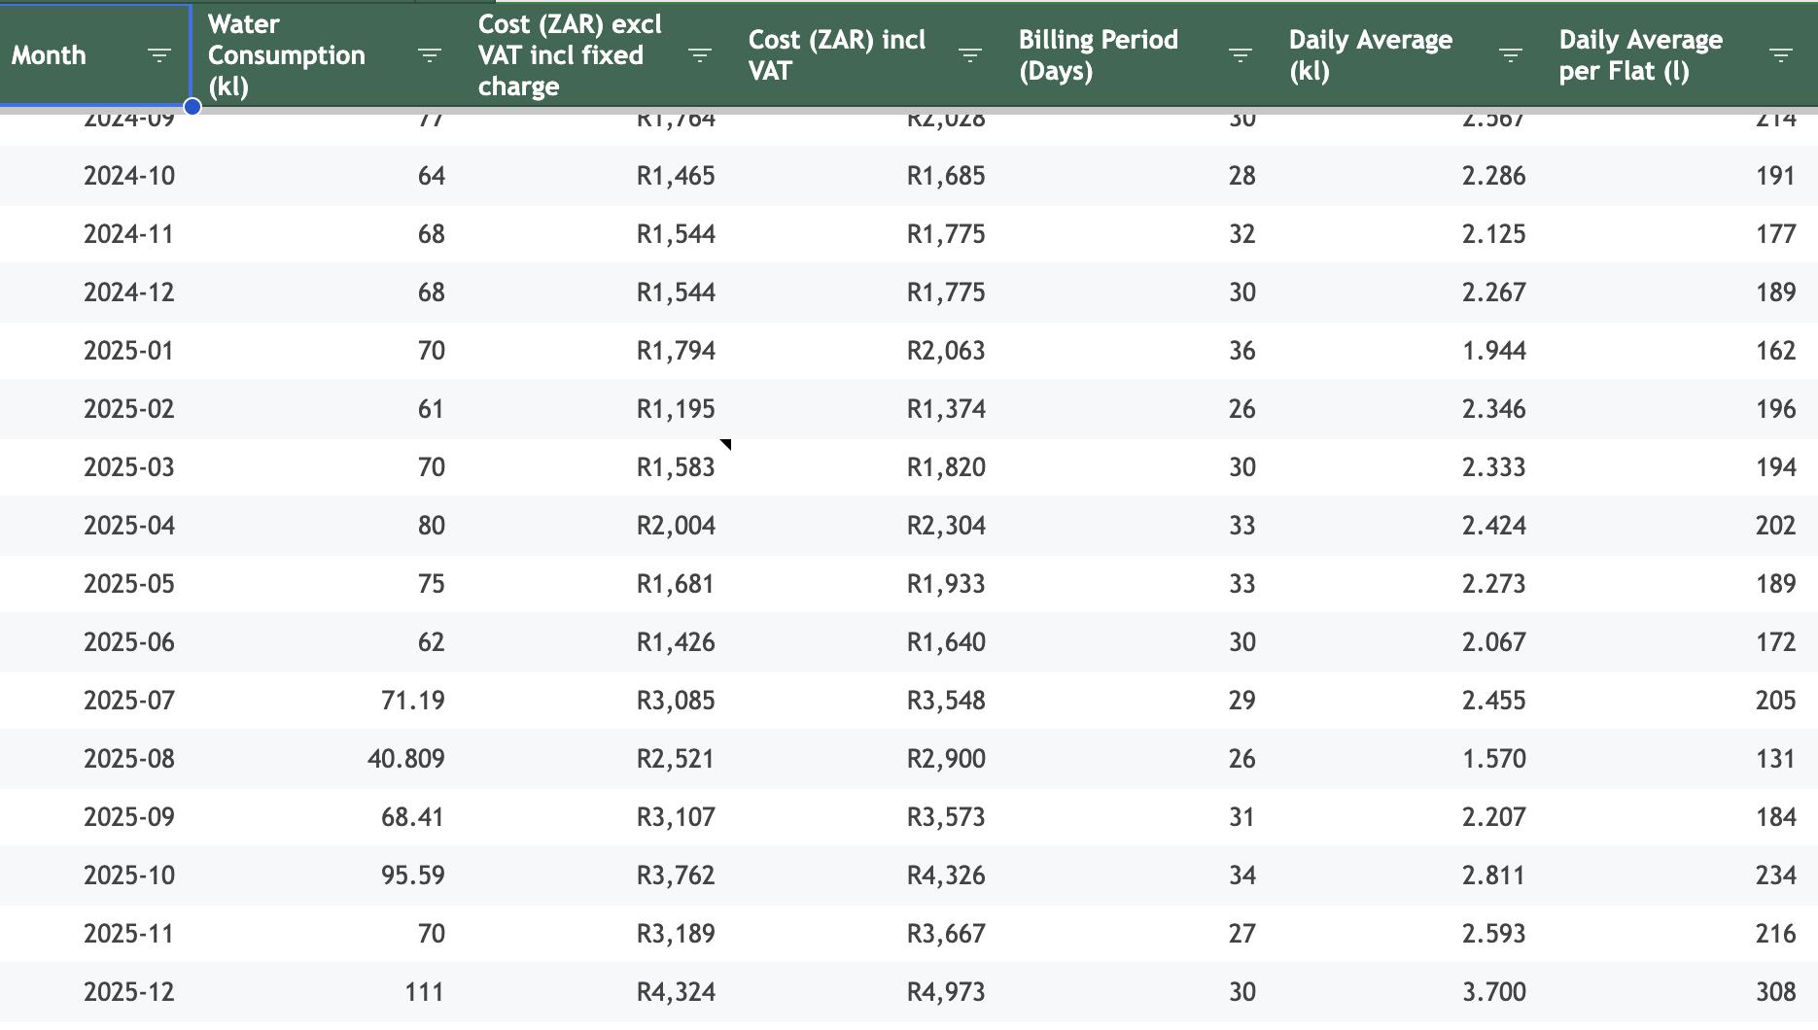Open Daily Average per Flat filter icon
Image resolution: width=1818 pixels, height=1030 pixels.
click(x=1781, y=55)
